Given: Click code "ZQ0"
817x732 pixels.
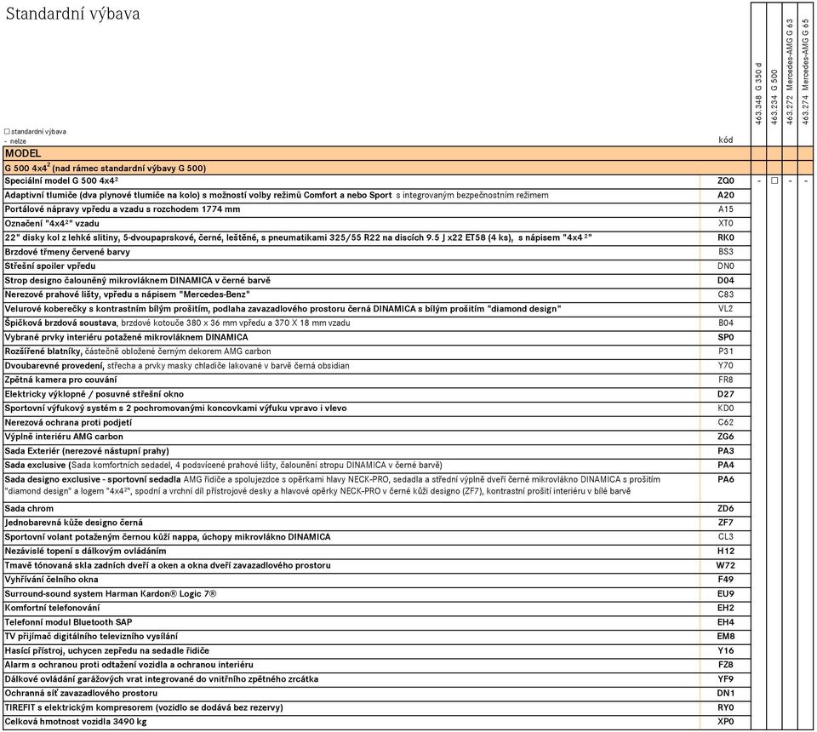Looking at the screenshot, I should [725, 180].
